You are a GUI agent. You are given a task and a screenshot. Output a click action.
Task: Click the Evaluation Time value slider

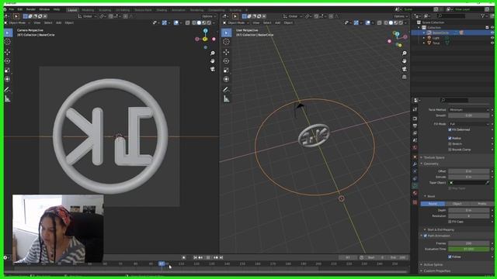click(469, 250)
